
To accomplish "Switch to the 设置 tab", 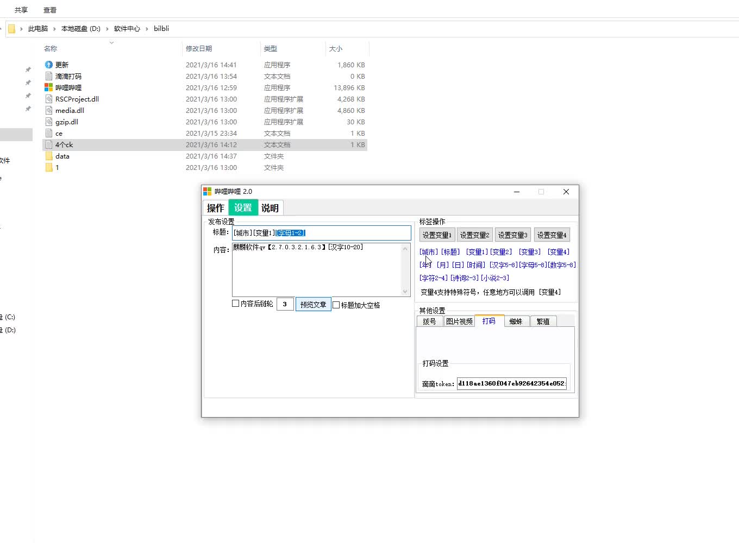I will click(243, 207).
